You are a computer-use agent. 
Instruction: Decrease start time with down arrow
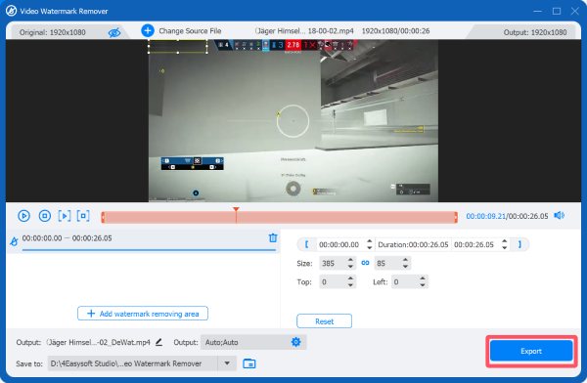click(x=370, y=247)
